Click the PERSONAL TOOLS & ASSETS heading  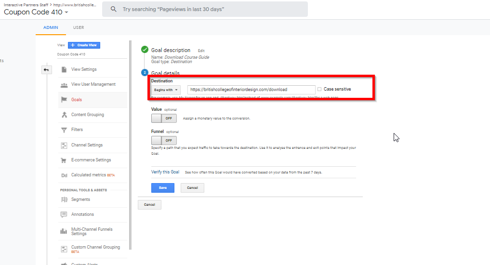click(x=83, y=190)
